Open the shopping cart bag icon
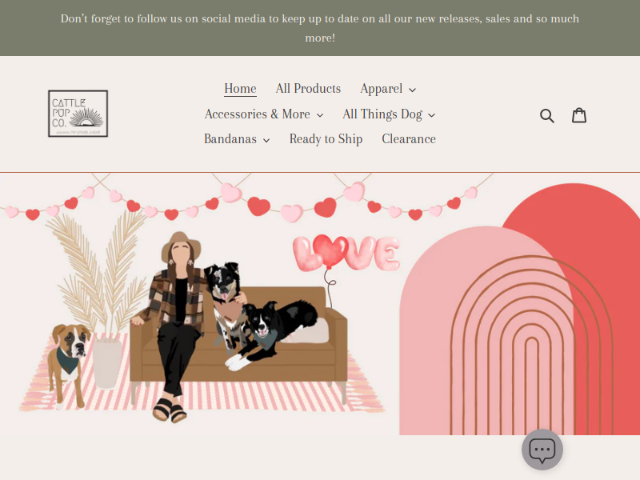Screen dimensions: 640x480 pos(579,115)
